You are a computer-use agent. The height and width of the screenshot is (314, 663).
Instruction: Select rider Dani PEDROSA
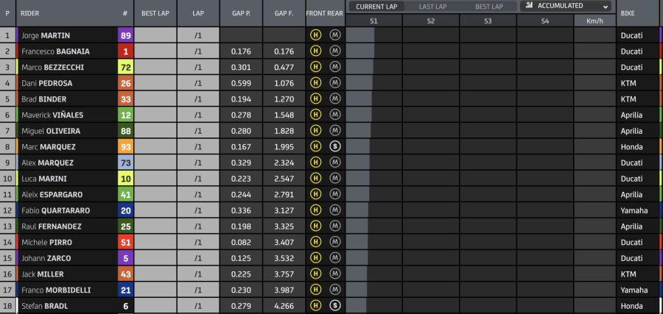tap(47, 83)
